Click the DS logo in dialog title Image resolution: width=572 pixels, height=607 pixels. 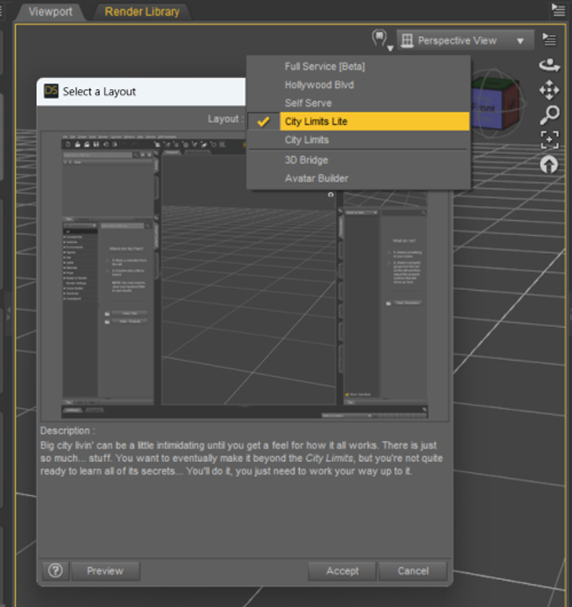(x=51, y=91)
